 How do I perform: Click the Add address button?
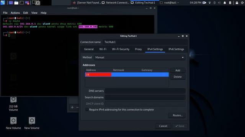coord(178,70)
